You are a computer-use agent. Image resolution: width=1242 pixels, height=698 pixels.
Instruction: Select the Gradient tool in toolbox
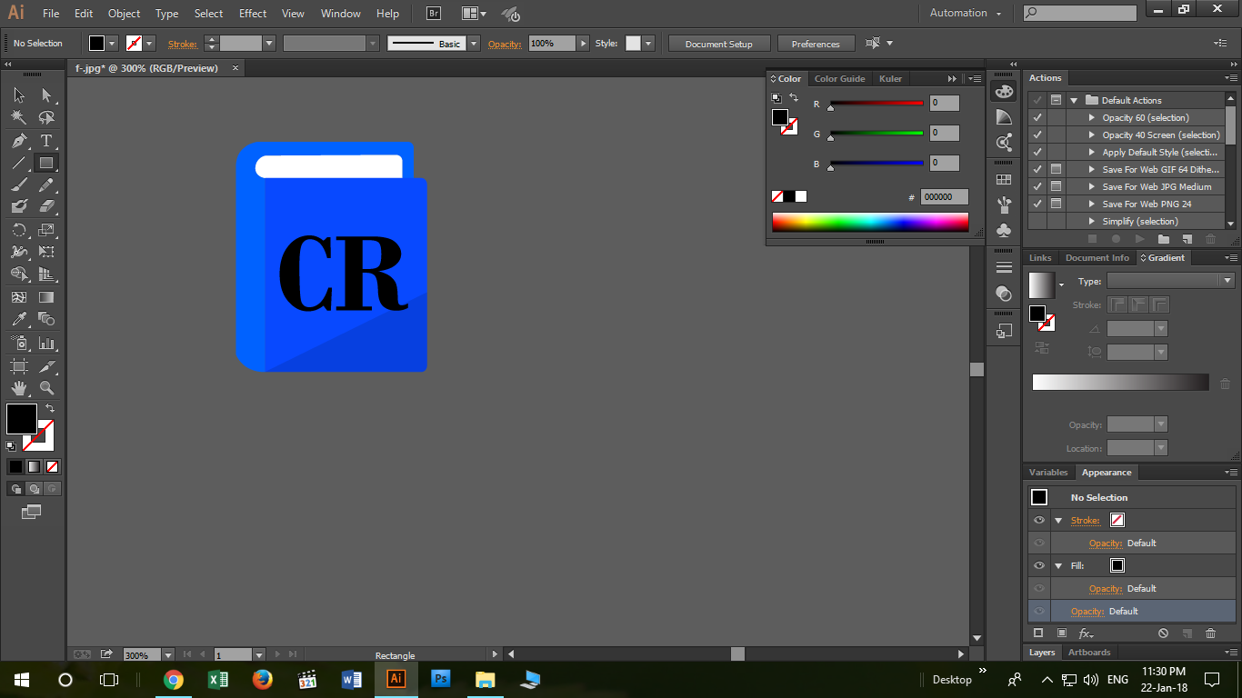coord(46,297)
